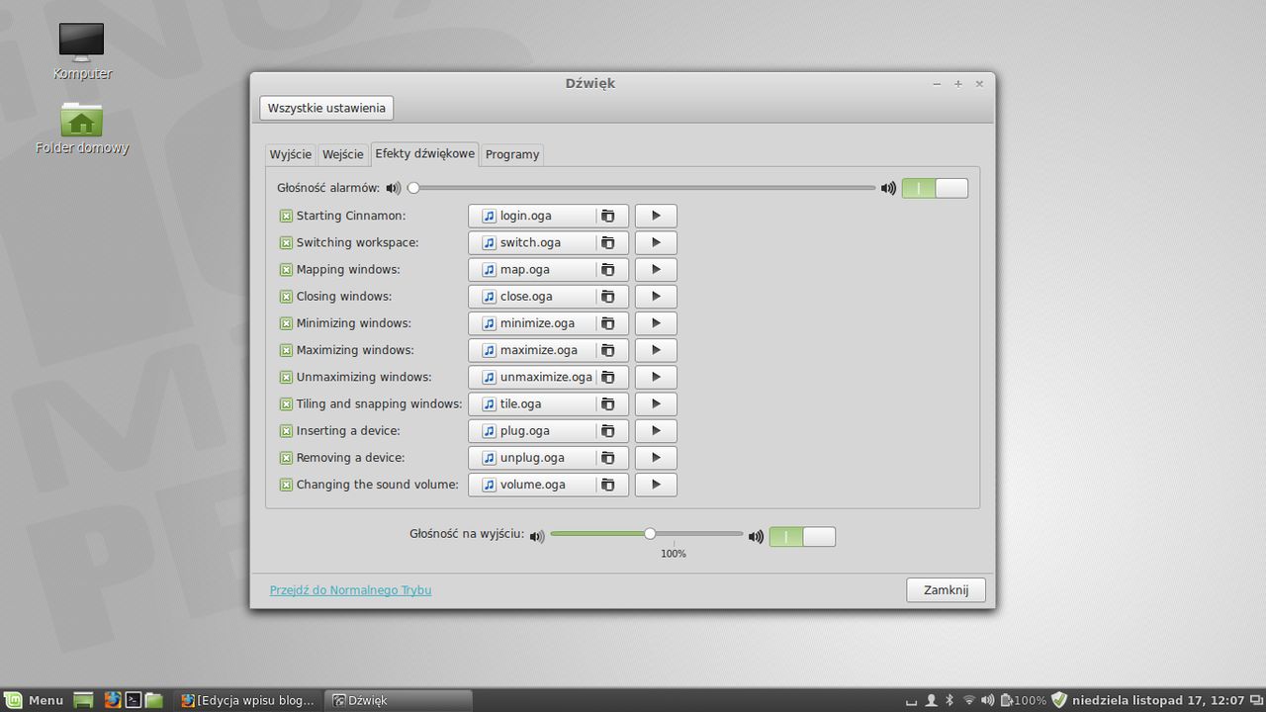Uncheck the Starting Cinnamon sound checkbox
This screenshot has width=1266, height=712.
pyautogui.click(x=286, y=216)
